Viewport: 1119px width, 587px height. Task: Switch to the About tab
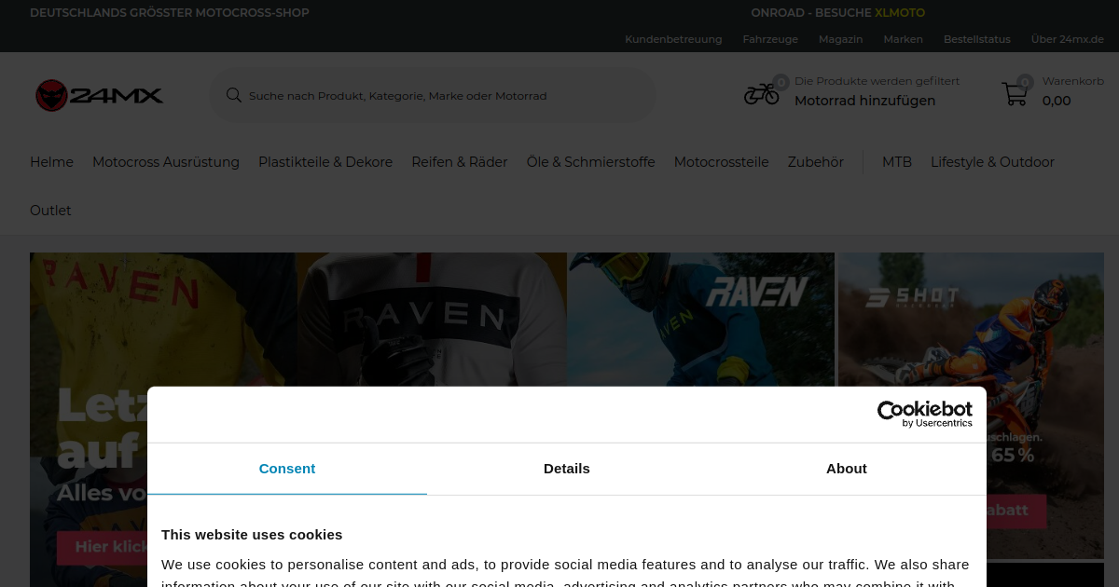coord(847,469)
